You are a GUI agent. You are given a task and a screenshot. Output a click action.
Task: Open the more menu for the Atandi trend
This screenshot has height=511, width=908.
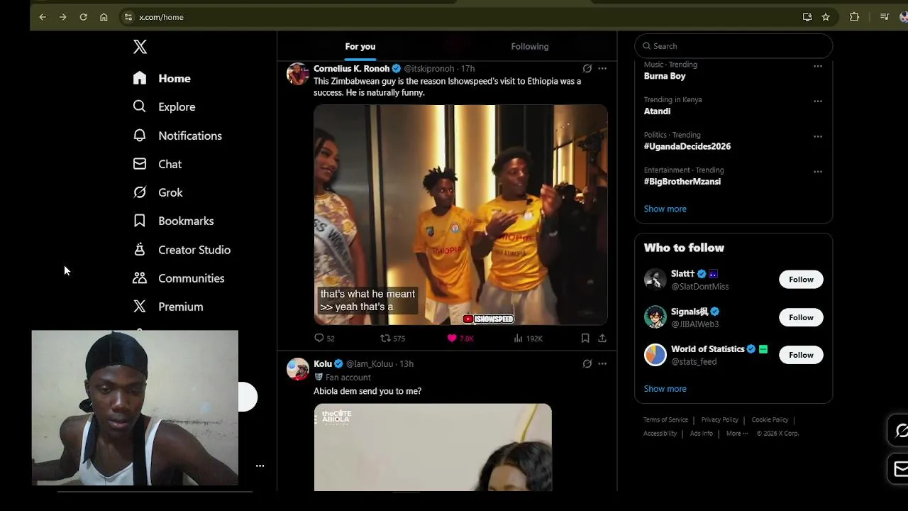pos(818,101)
